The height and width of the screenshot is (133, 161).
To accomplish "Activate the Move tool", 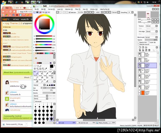I will [x=35, y=69].
